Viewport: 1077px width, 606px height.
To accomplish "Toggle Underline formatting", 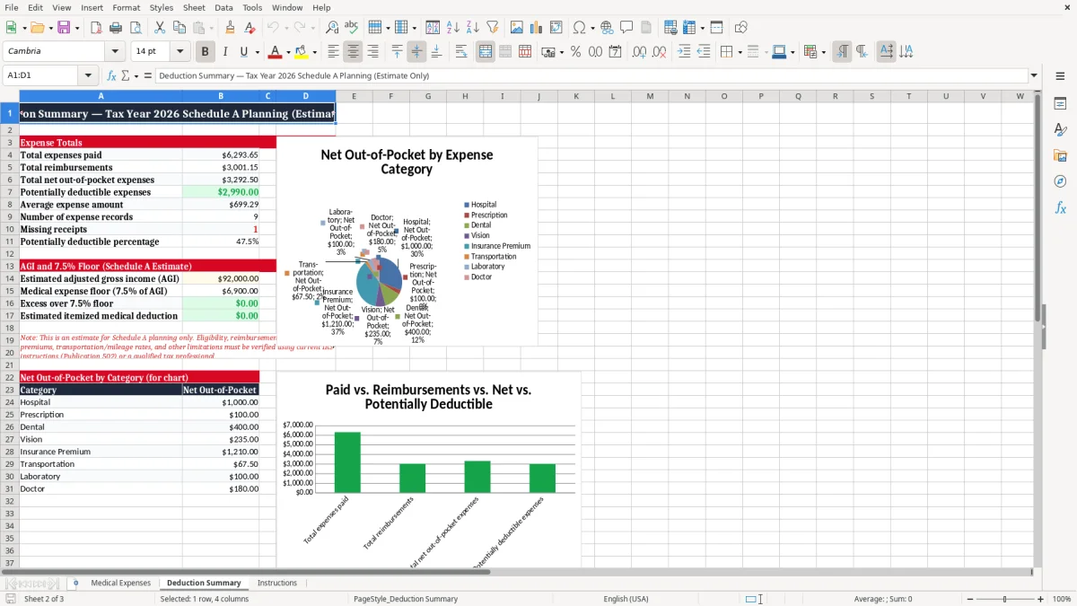I will [x=244, y=52].
